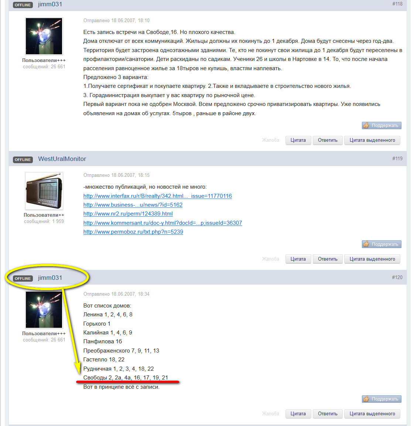
Task: Click the OFFLINE badge in post #120
Action: pos(23,278)
